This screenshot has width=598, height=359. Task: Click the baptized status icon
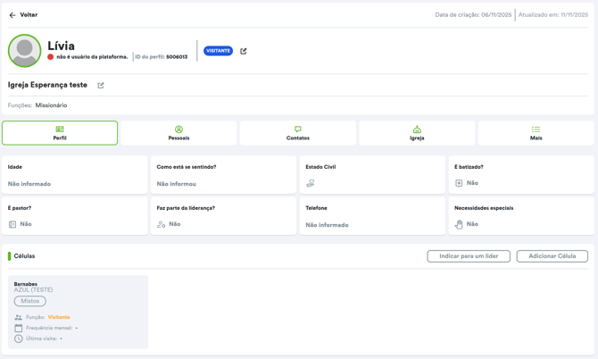459,183
